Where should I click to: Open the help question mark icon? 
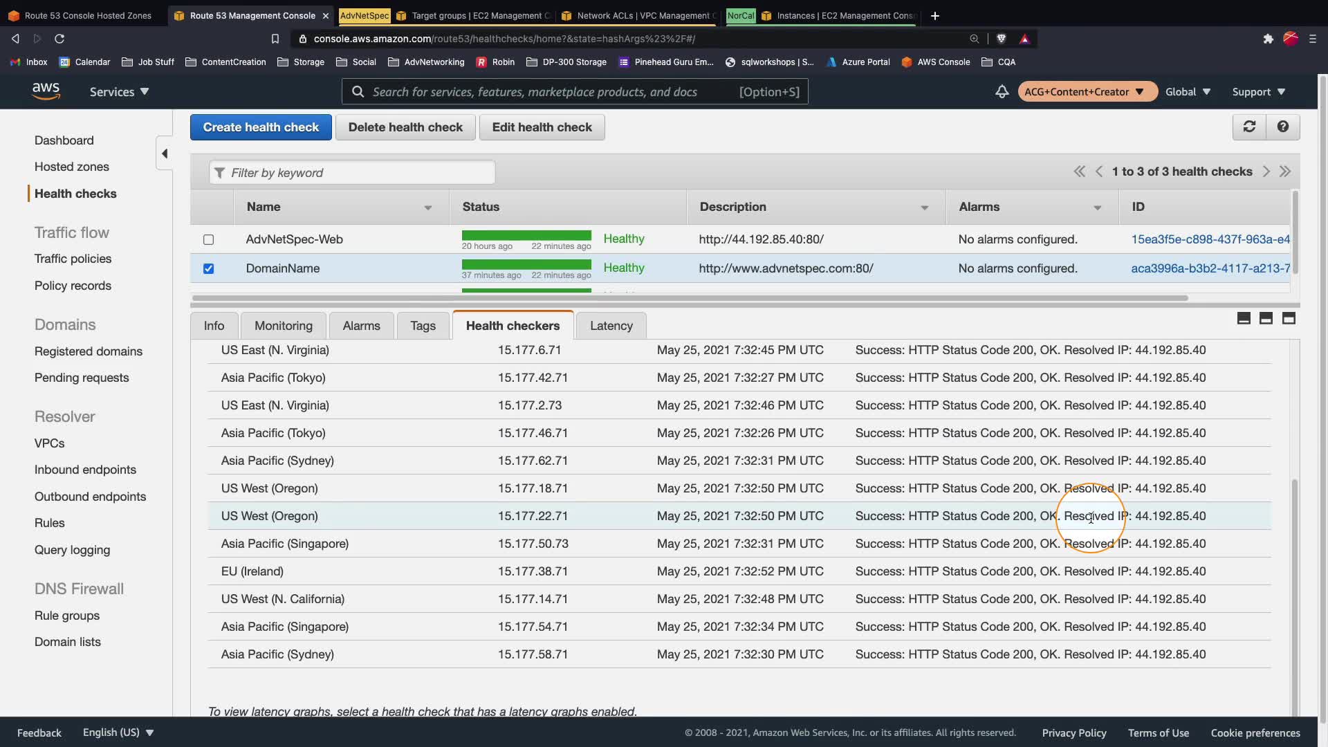point(1282,127)
